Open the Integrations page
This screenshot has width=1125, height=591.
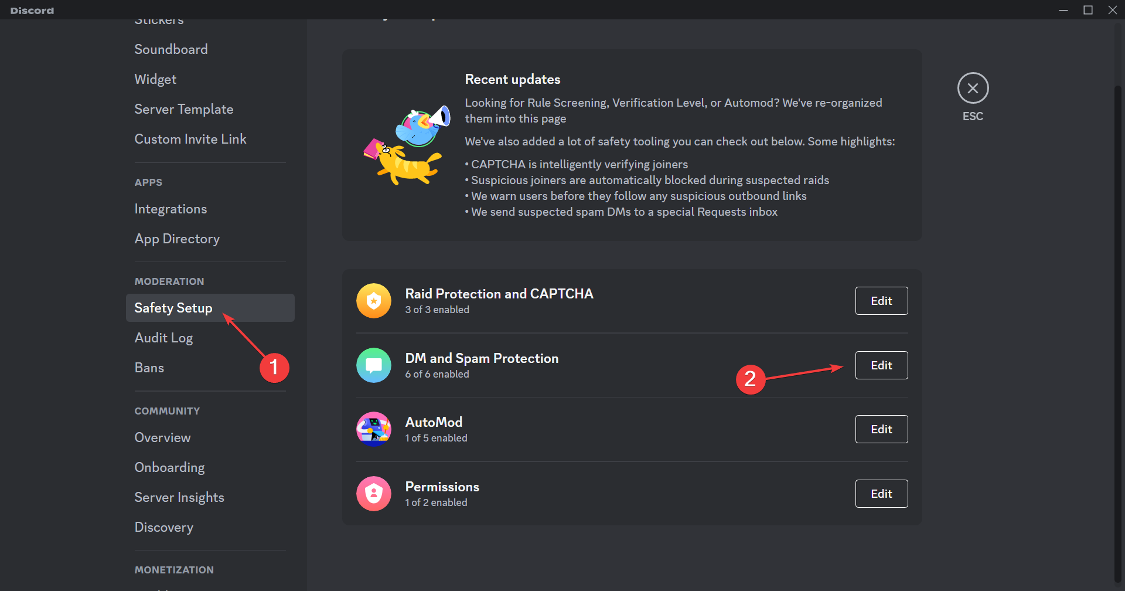pos(210,209)
